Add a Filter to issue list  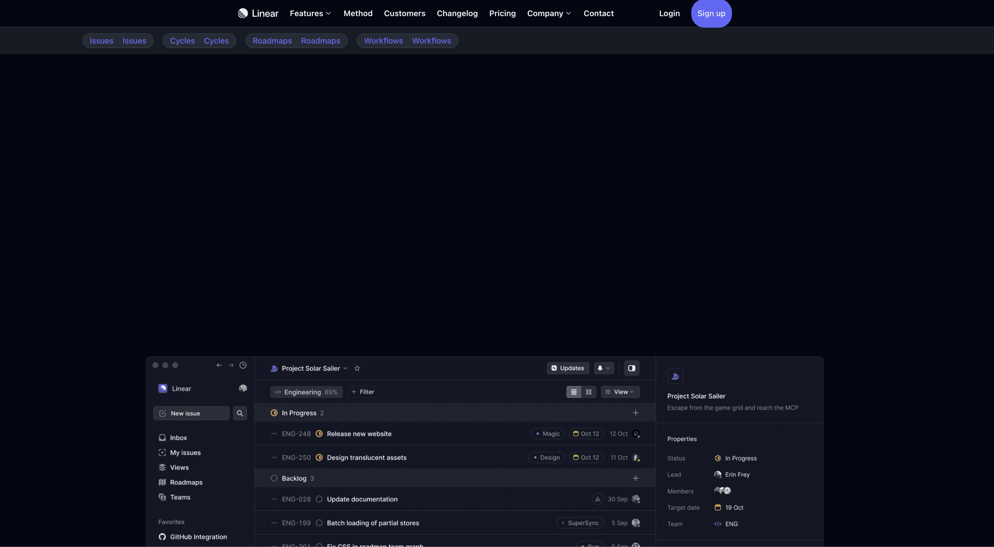[x=363, y=392]
